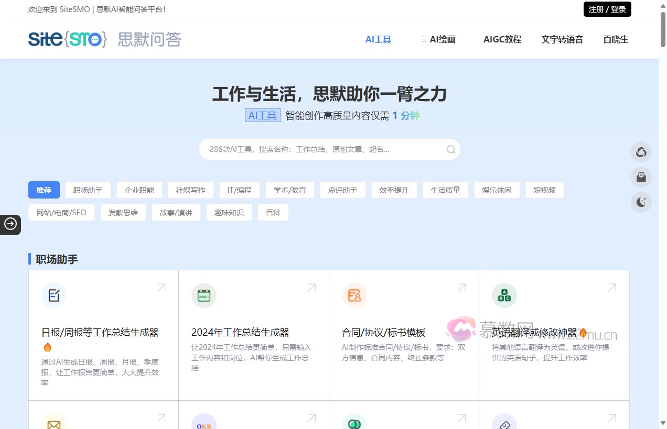
Task: Click the calendar icon on 2024年工作总结生成器 card
Action: (x=203, y=295)
